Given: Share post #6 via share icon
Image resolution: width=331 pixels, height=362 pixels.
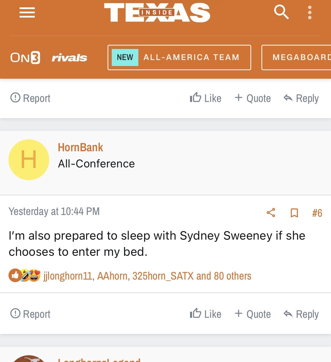Looking at the screenshot, I should 271,213.
